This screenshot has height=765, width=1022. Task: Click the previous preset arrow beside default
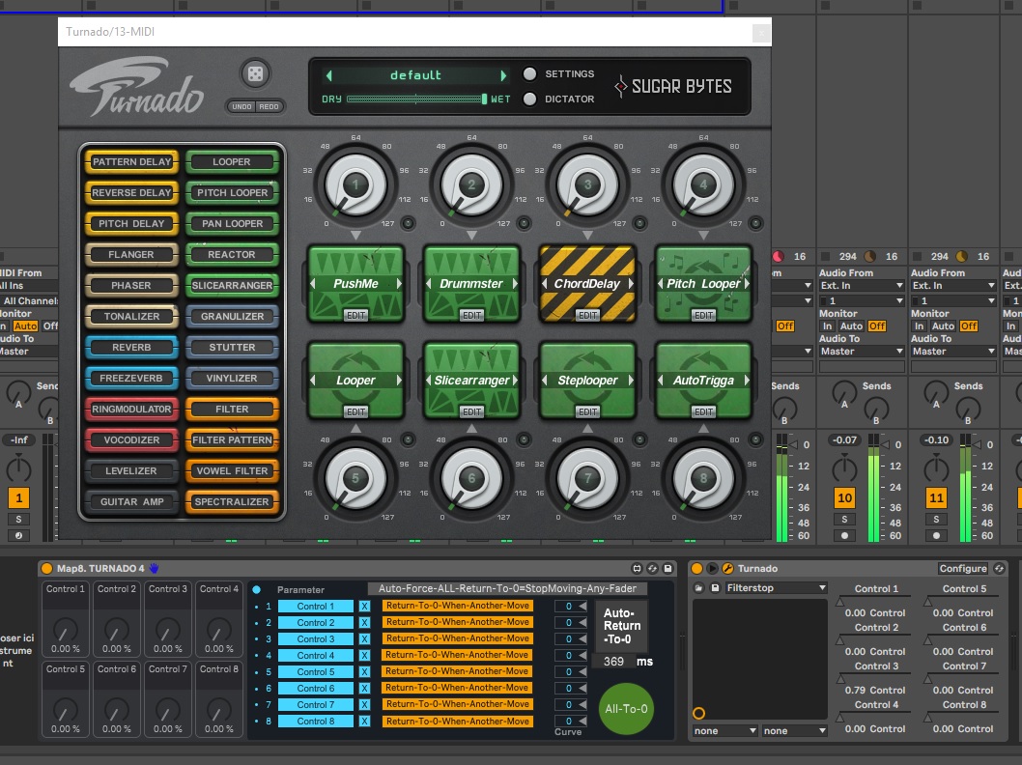pos(328,75)
